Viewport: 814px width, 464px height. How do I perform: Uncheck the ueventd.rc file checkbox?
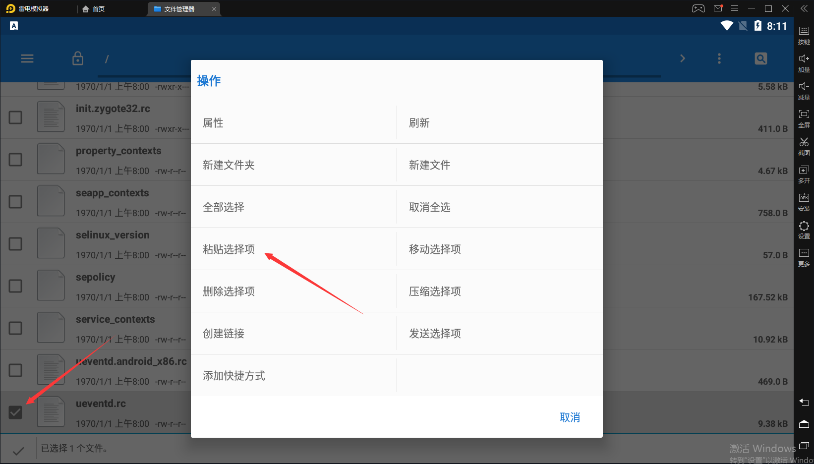tap(15, 412)
